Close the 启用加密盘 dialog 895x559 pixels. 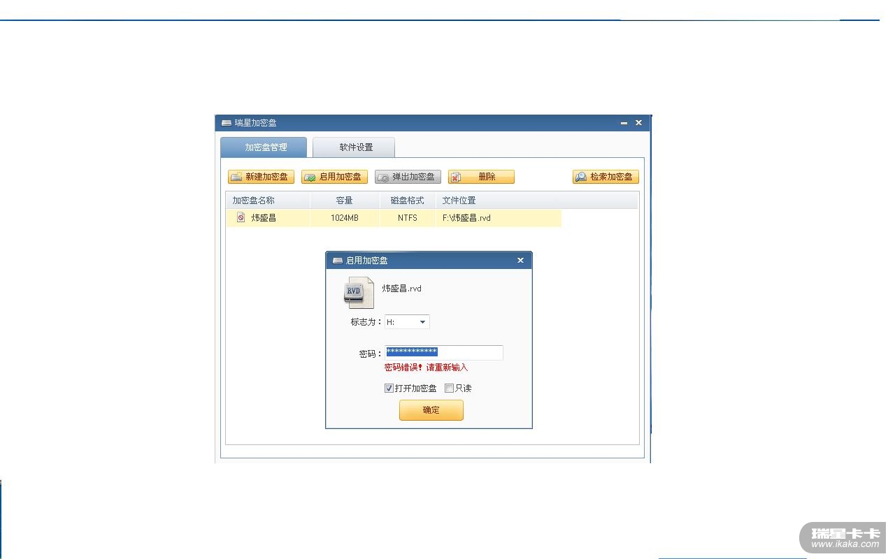tap(520, 260)
